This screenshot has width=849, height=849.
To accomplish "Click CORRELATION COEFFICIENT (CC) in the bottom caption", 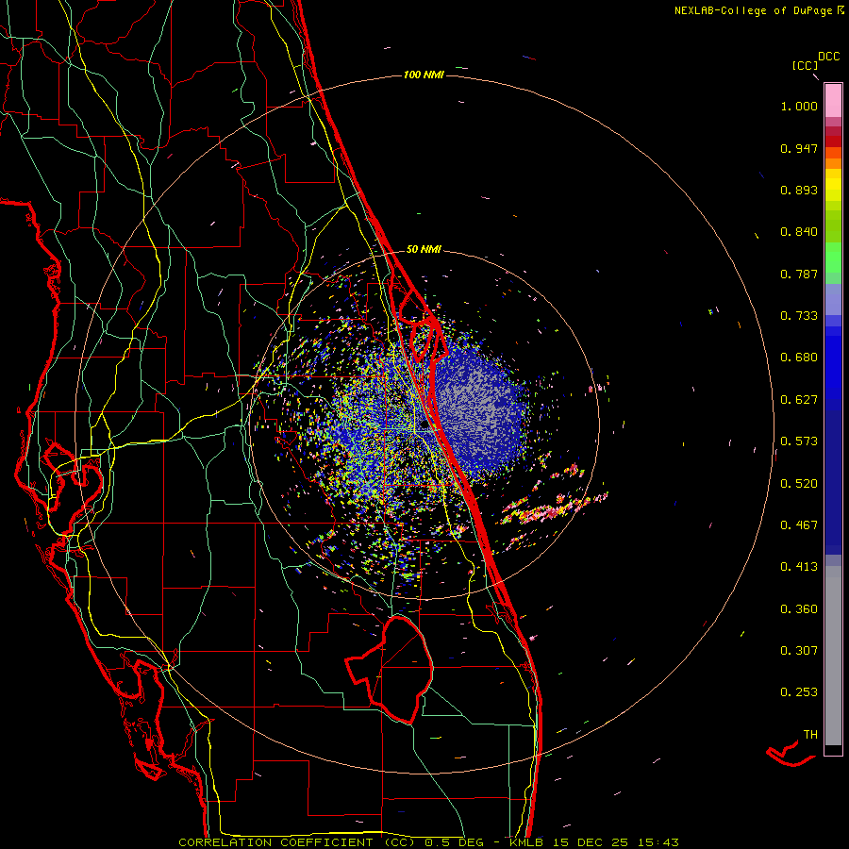I will (x=297, y=842).
